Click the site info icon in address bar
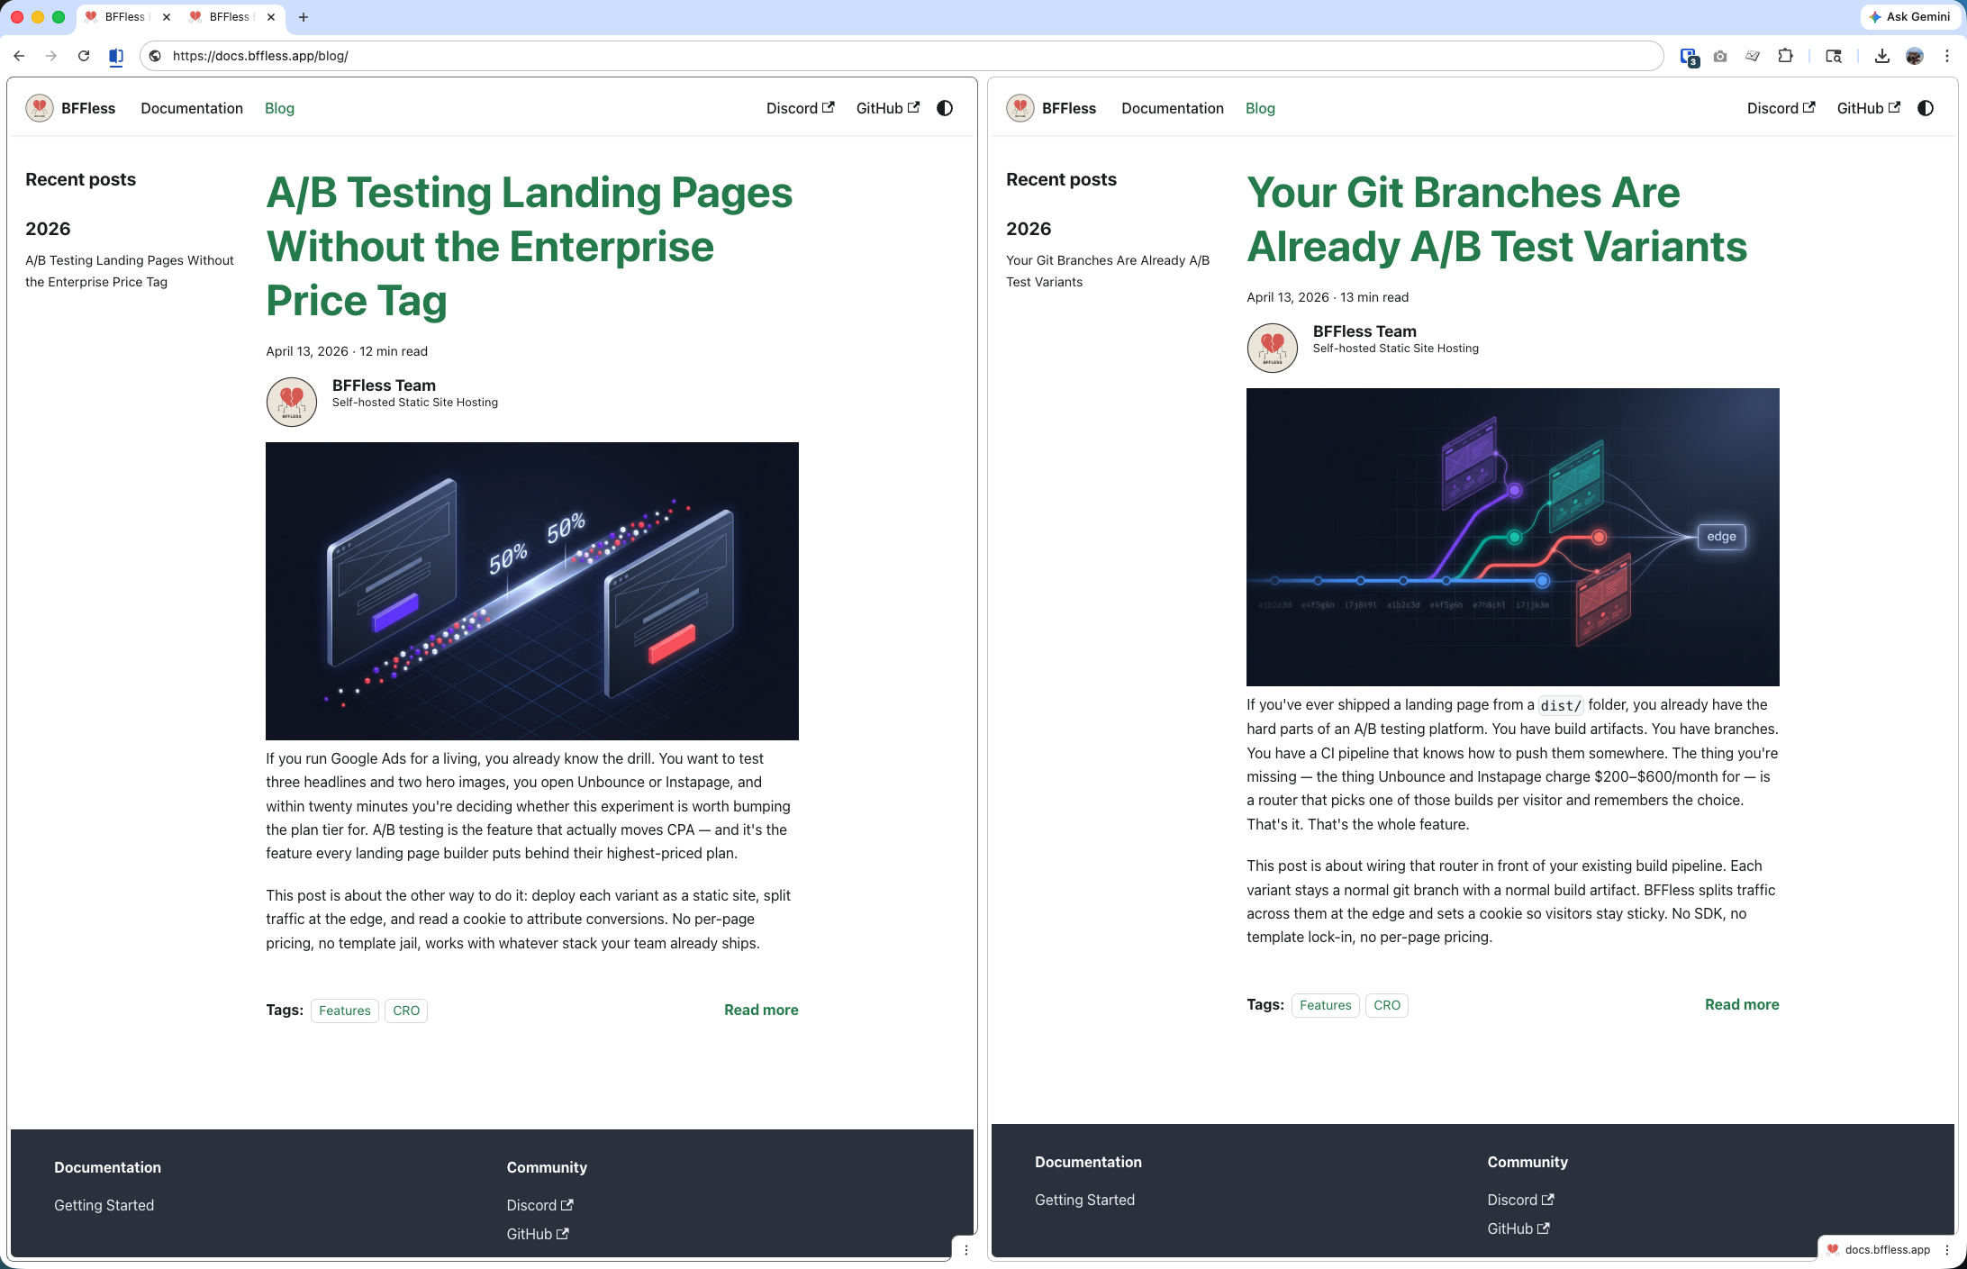 [x=156, y=56]
